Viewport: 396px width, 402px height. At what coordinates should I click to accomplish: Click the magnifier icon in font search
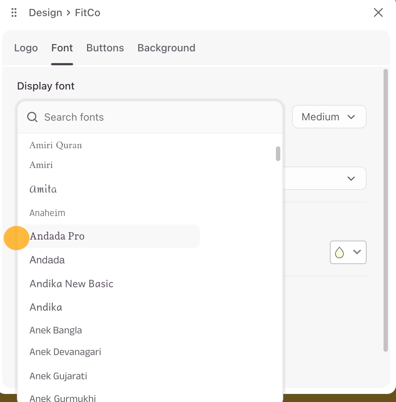[32, 117]
